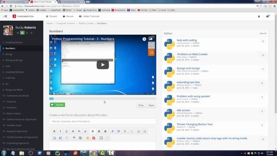277x156 pixels.
Task: Open the Stream nav item
Action: click(52, 16)
